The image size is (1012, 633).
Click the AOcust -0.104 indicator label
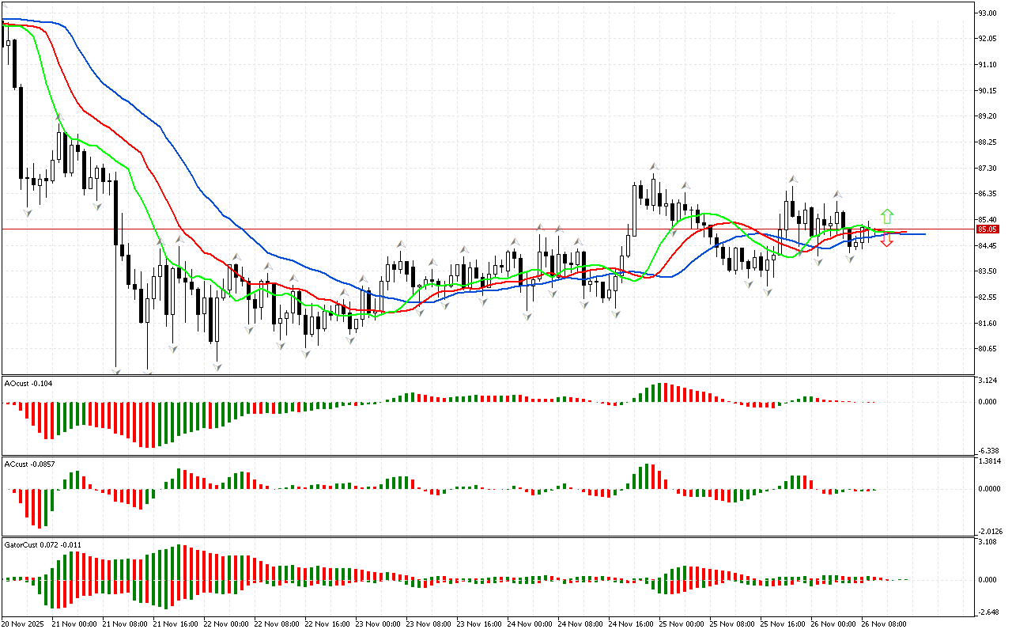pos(28,383)
